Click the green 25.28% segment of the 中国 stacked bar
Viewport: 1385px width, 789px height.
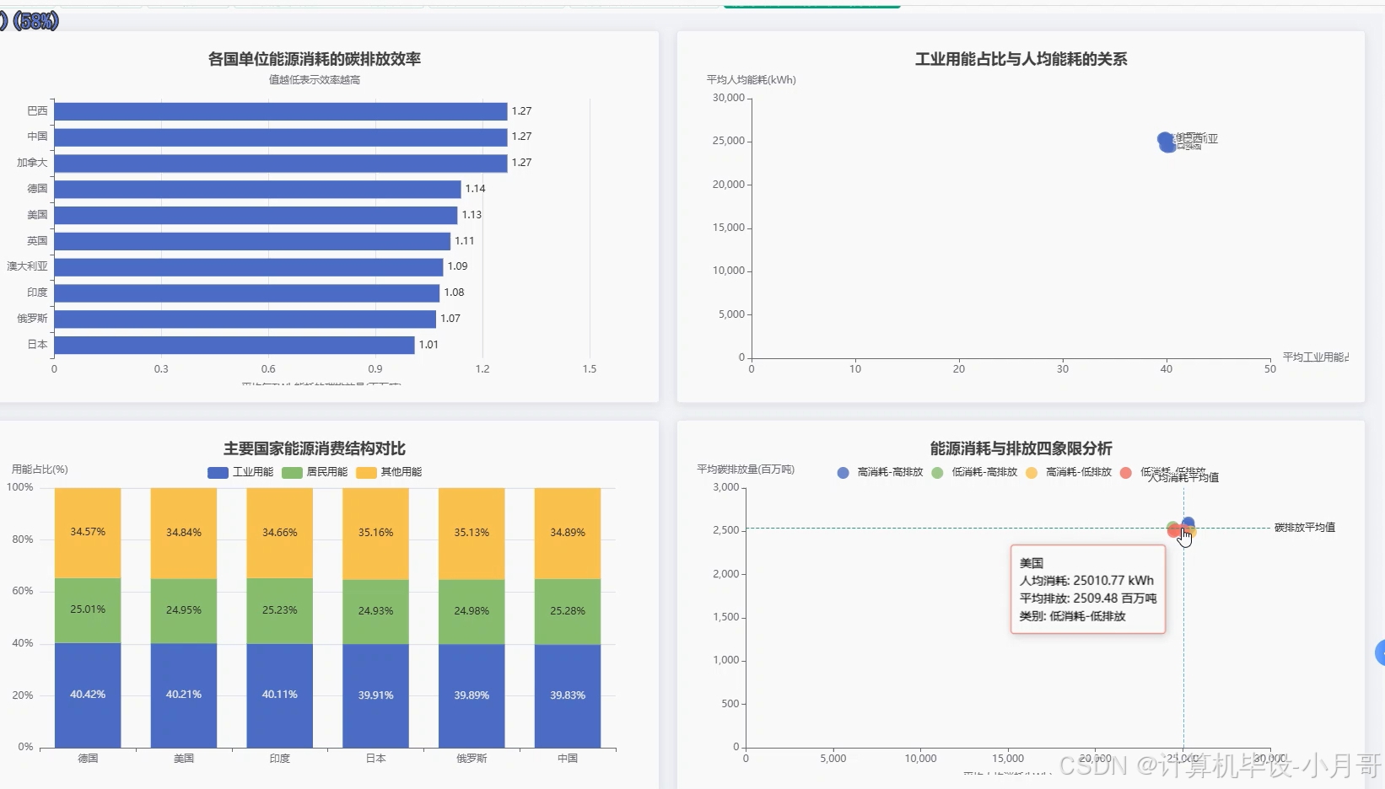pos(568,612)
